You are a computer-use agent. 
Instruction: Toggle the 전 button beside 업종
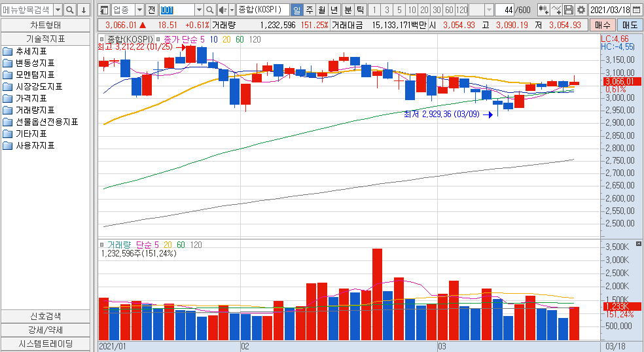click(152, 10)
